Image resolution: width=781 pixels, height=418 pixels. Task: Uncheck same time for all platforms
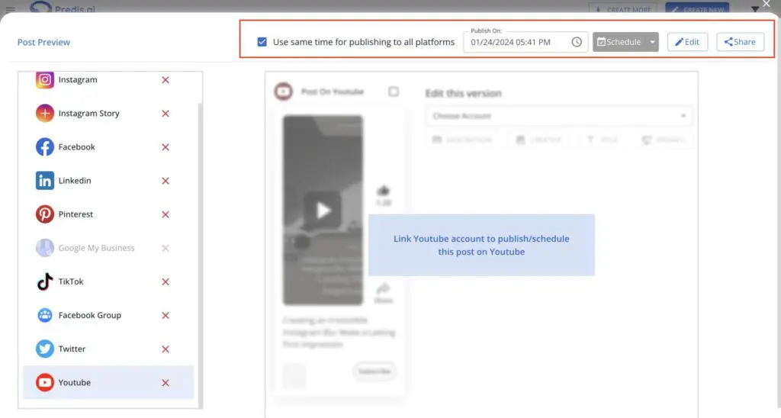tap(262, 42)
